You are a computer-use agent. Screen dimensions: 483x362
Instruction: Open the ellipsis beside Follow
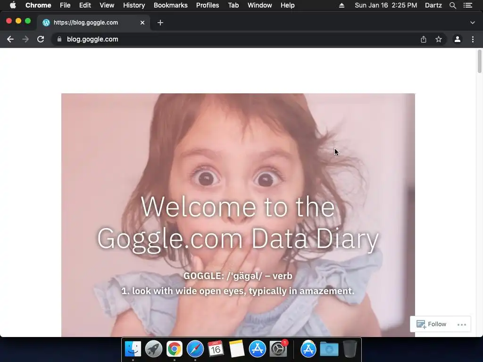coord(462,324)
